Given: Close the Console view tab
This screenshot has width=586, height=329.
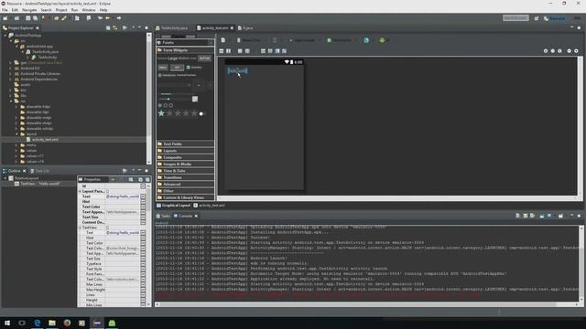Looking at the screenshot, I should [196, 216].
